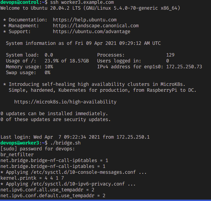Click the Processes count 129
This screenshot has width=211, height=201.
point(170,55)
